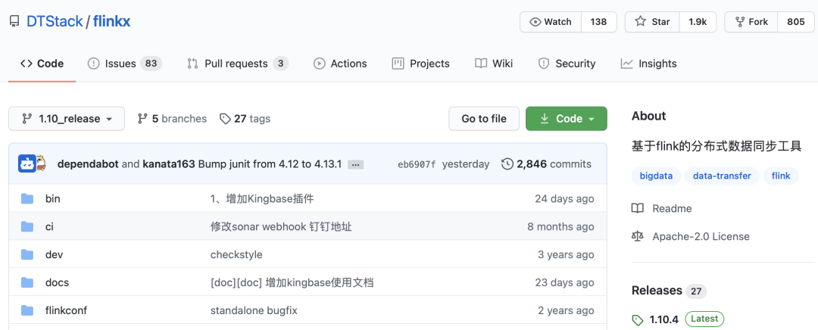Click the 1.10.4 release tag icon
The image size is (818, 330).
click(x=638, y=319)
